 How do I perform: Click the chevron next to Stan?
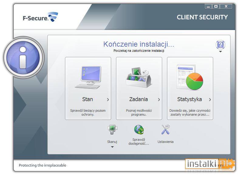108,100
